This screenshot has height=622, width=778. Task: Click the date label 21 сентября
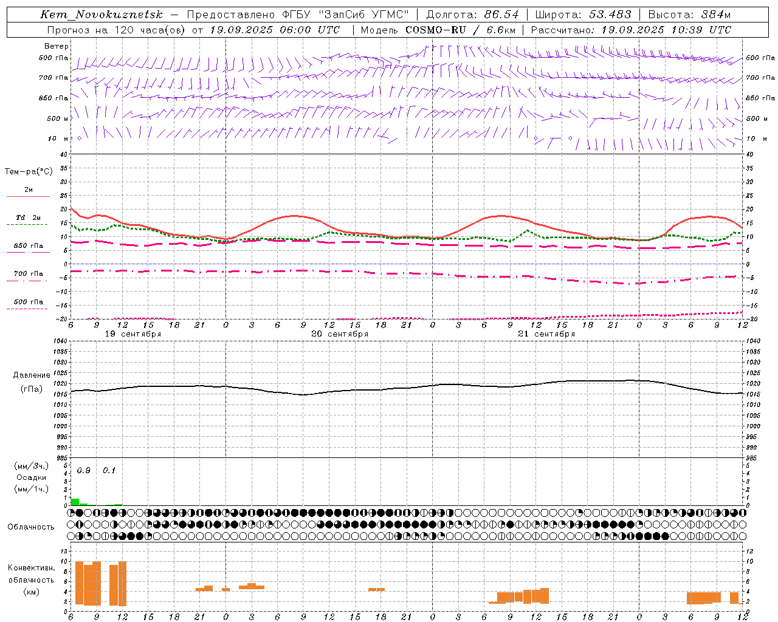[546, 334]
